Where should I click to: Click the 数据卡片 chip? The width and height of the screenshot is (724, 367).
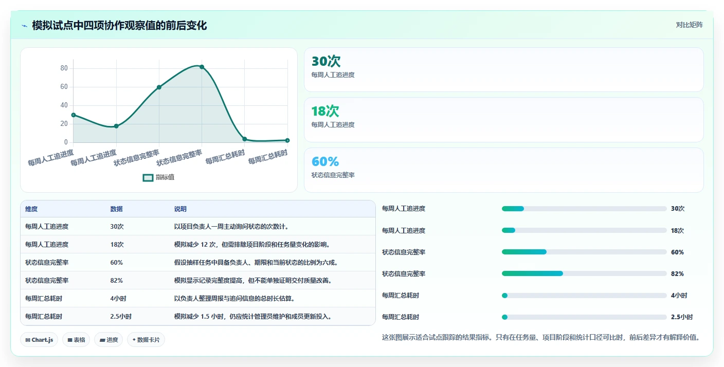146,340
